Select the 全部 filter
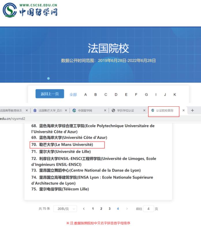 click(73, 95)
